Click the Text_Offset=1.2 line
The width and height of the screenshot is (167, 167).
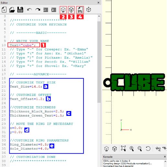click(x=27, y=99)
